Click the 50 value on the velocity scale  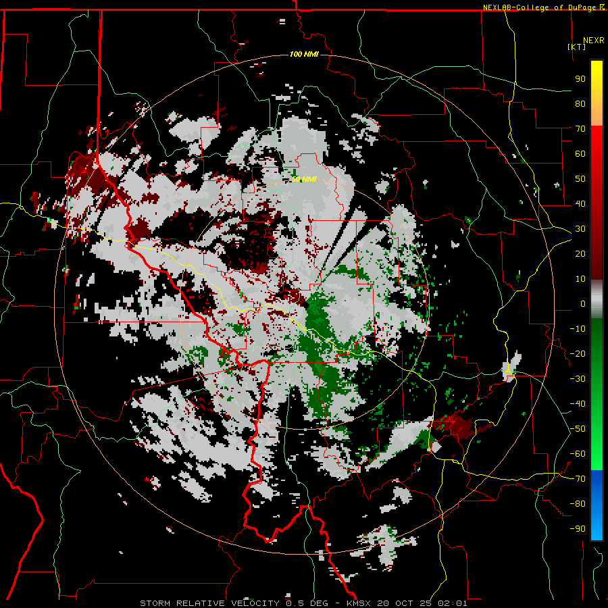pos(580,179)
